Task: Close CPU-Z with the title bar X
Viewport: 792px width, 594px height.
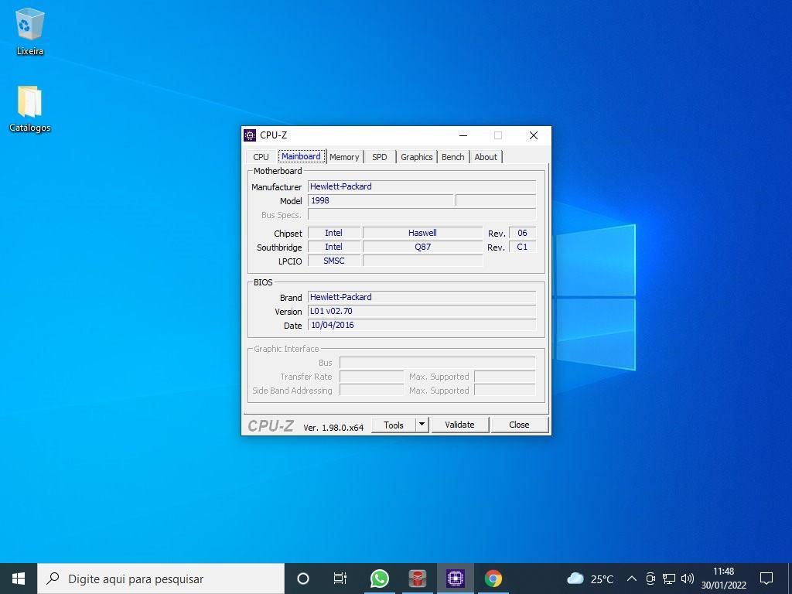Action: pyautogui.click(x=534, y=135)
